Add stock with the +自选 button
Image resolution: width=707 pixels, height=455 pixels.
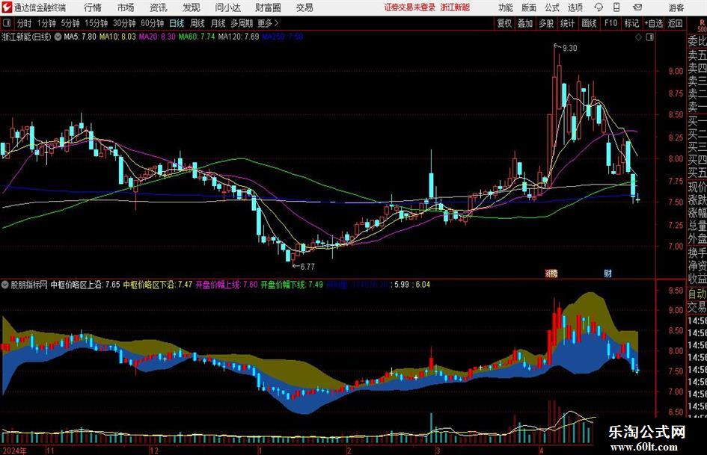point(654,23)
